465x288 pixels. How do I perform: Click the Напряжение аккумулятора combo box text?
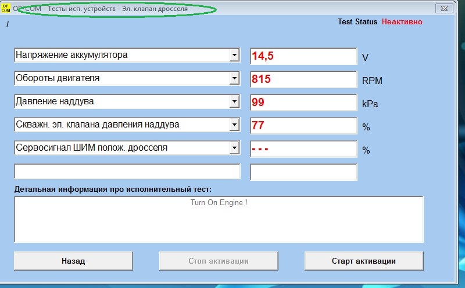pyautogui.click(x=71, y=55)
